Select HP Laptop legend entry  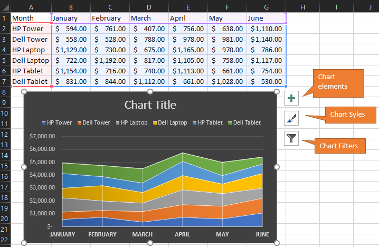[x=132, y=122]
